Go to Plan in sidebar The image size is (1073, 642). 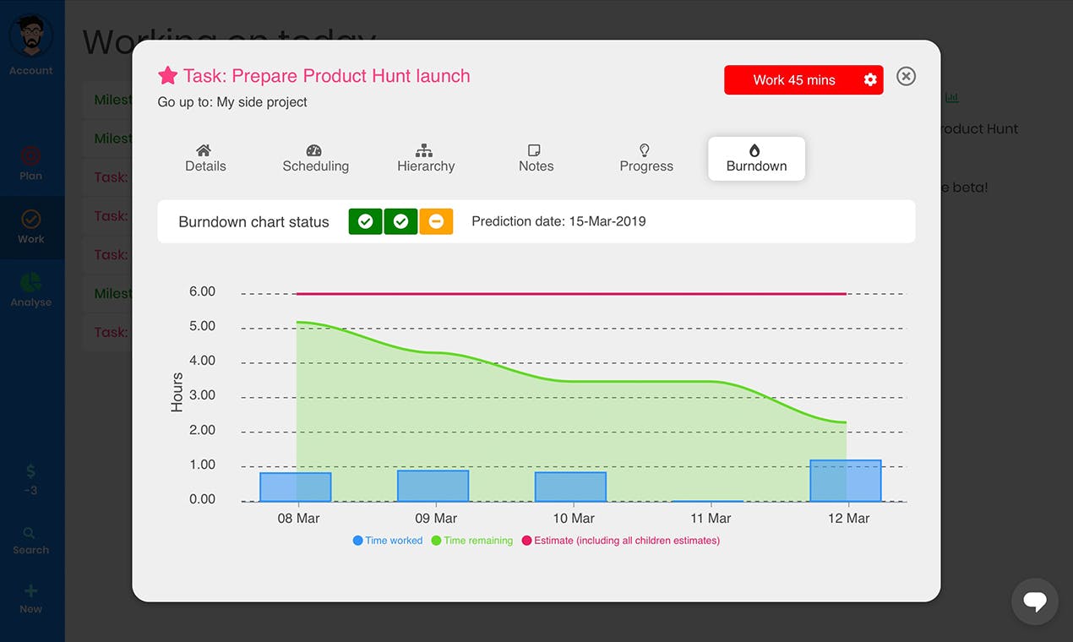pyautogui.click(x=31, y=163)
